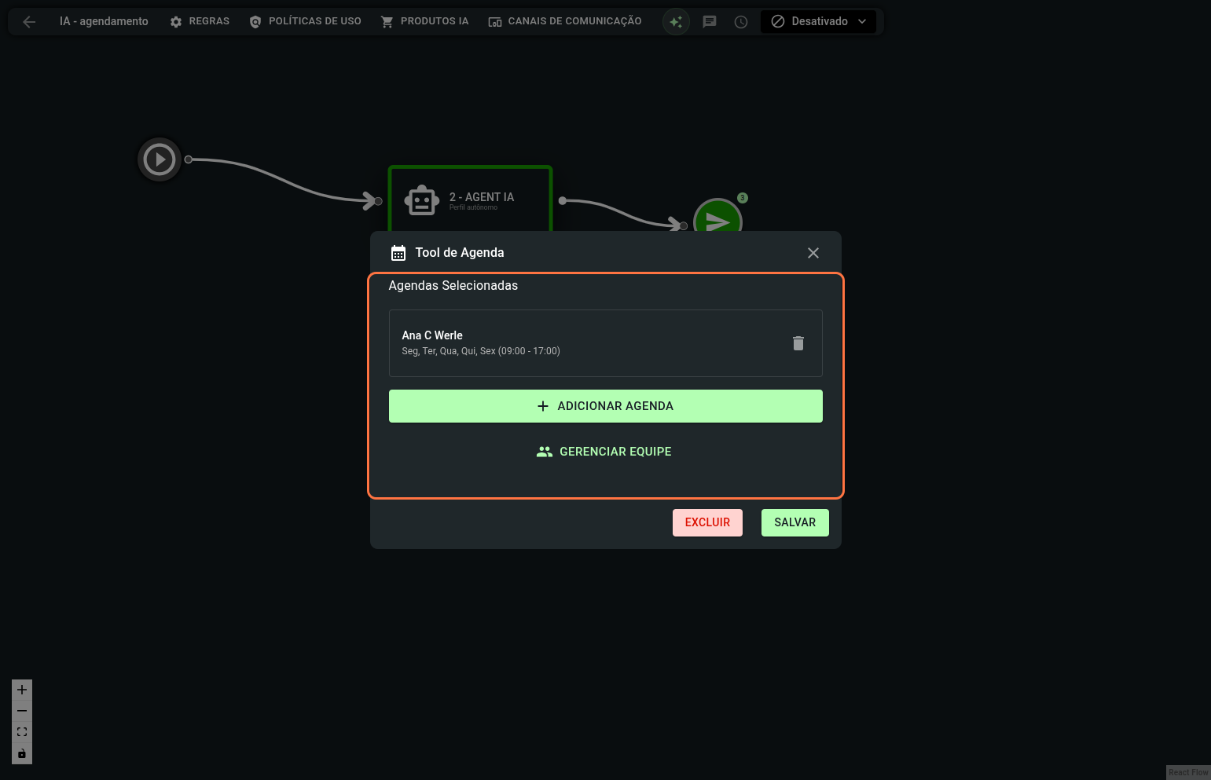The image size is (1211, 780).
Task: Click the green send node
Action: pyautogui.click(x=717, y=217)
